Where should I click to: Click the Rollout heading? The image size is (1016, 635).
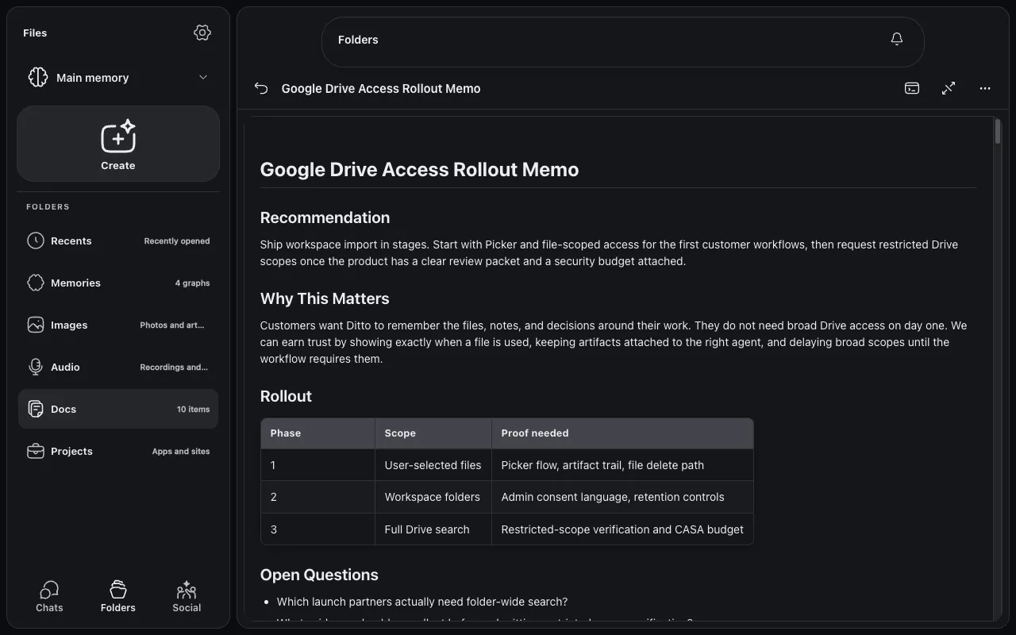[x=286, y=396]
